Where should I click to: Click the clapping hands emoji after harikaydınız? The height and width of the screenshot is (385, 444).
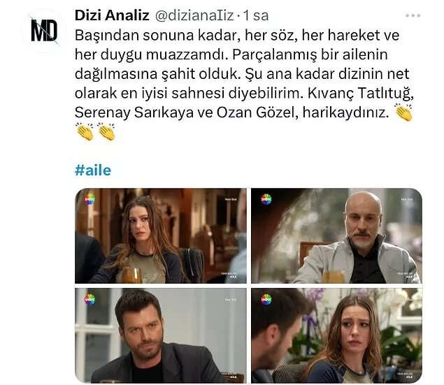(403, 112)
